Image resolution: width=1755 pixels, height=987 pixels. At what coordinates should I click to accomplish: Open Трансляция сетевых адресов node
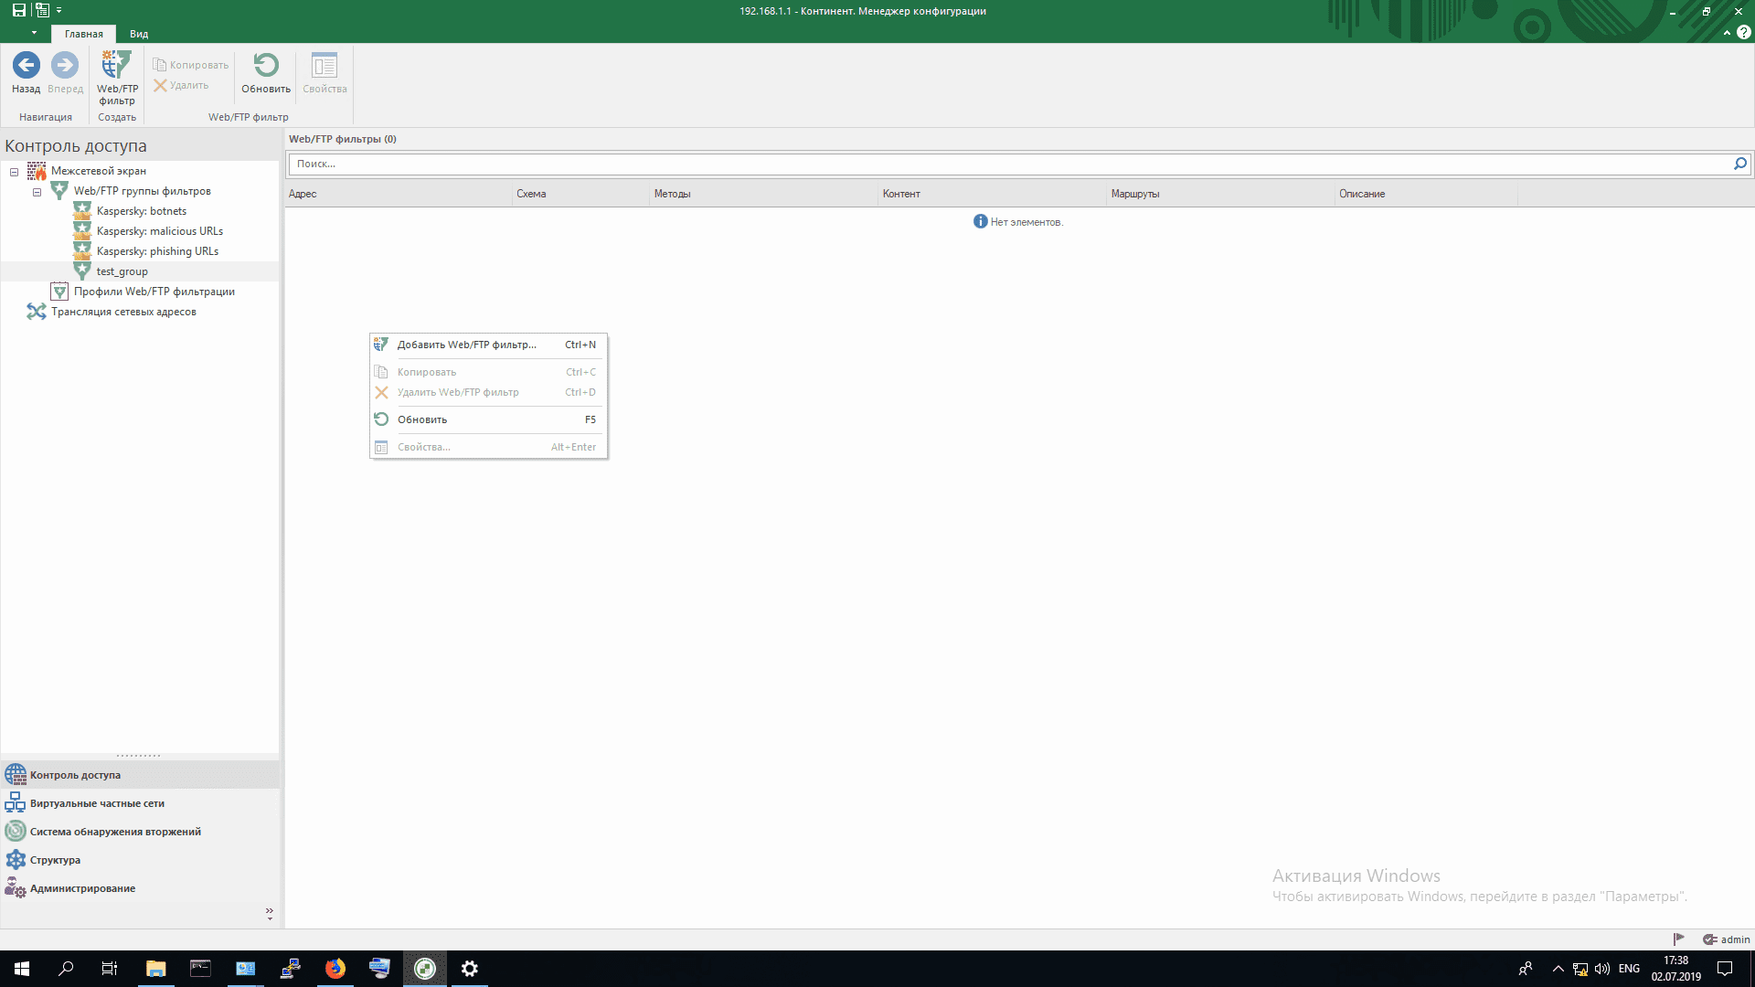(x=123, y=312)
